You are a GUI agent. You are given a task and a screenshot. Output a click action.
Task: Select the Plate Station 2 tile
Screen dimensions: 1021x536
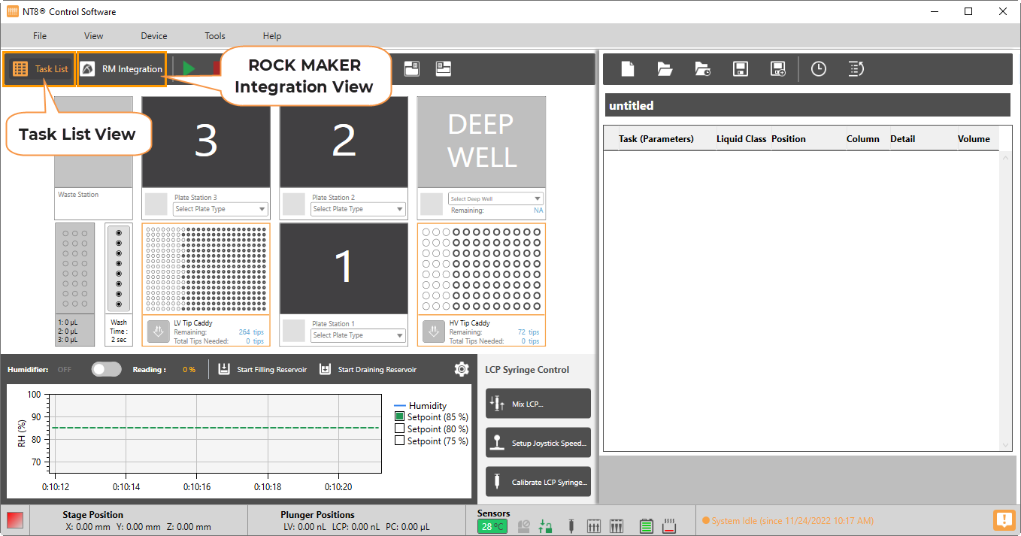tap(344, 142)
